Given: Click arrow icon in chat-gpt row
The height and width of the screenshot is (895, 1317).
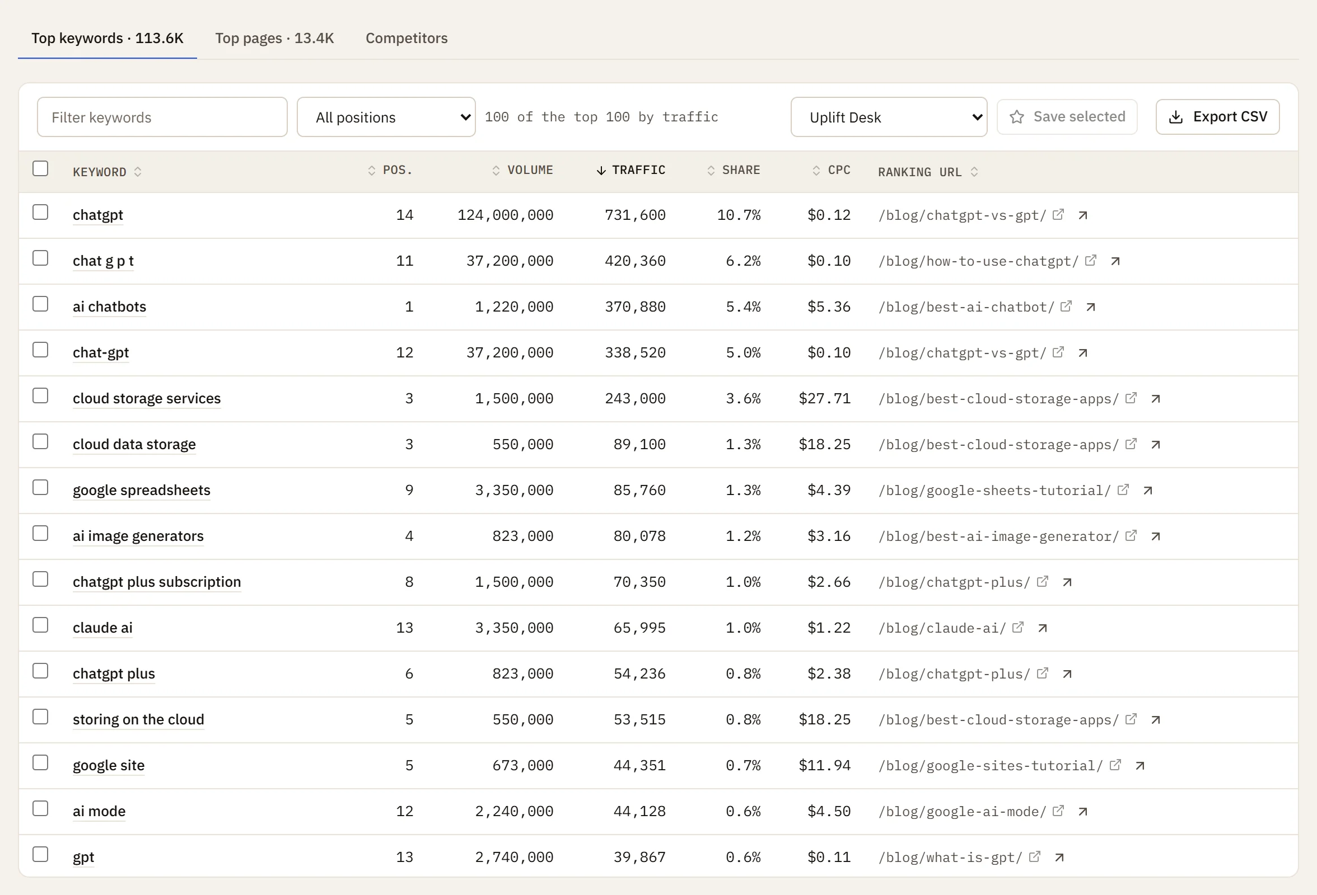Looking at the screenshot, I should [1083, 352].
